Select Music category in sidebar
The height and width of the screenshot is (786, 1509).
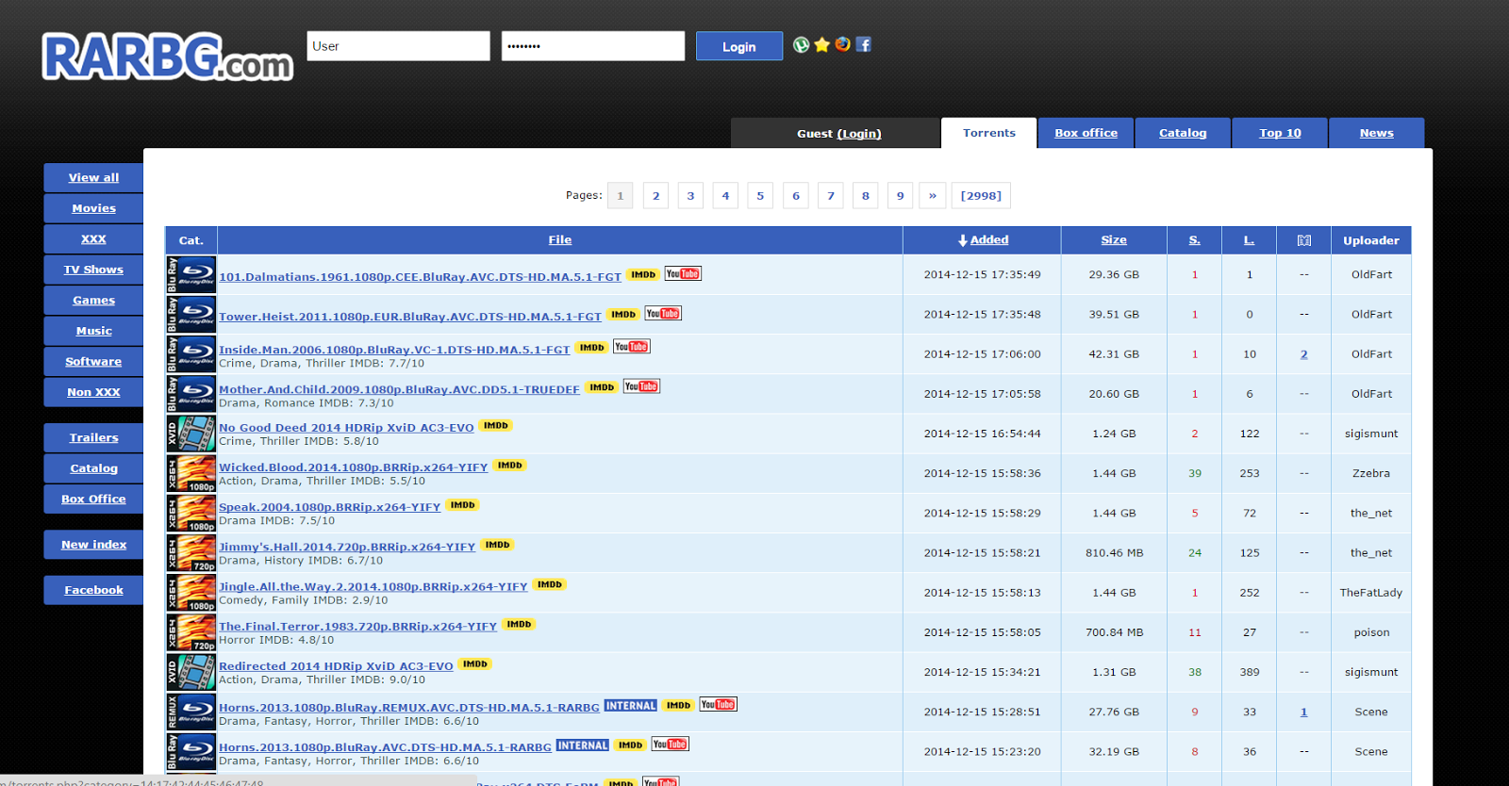[93, 331]
